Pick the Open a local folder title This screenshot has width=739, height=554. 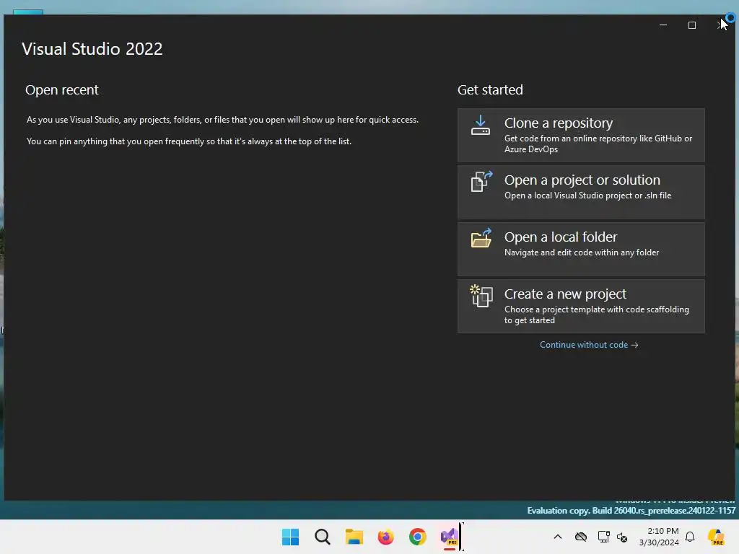(x=560, y=237)
